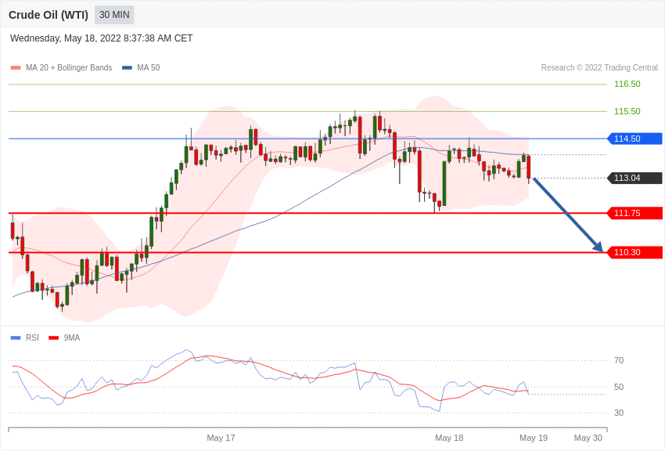Click the blue 114.50 pivot price tag

pyautogui.click(x=634, y=139)
